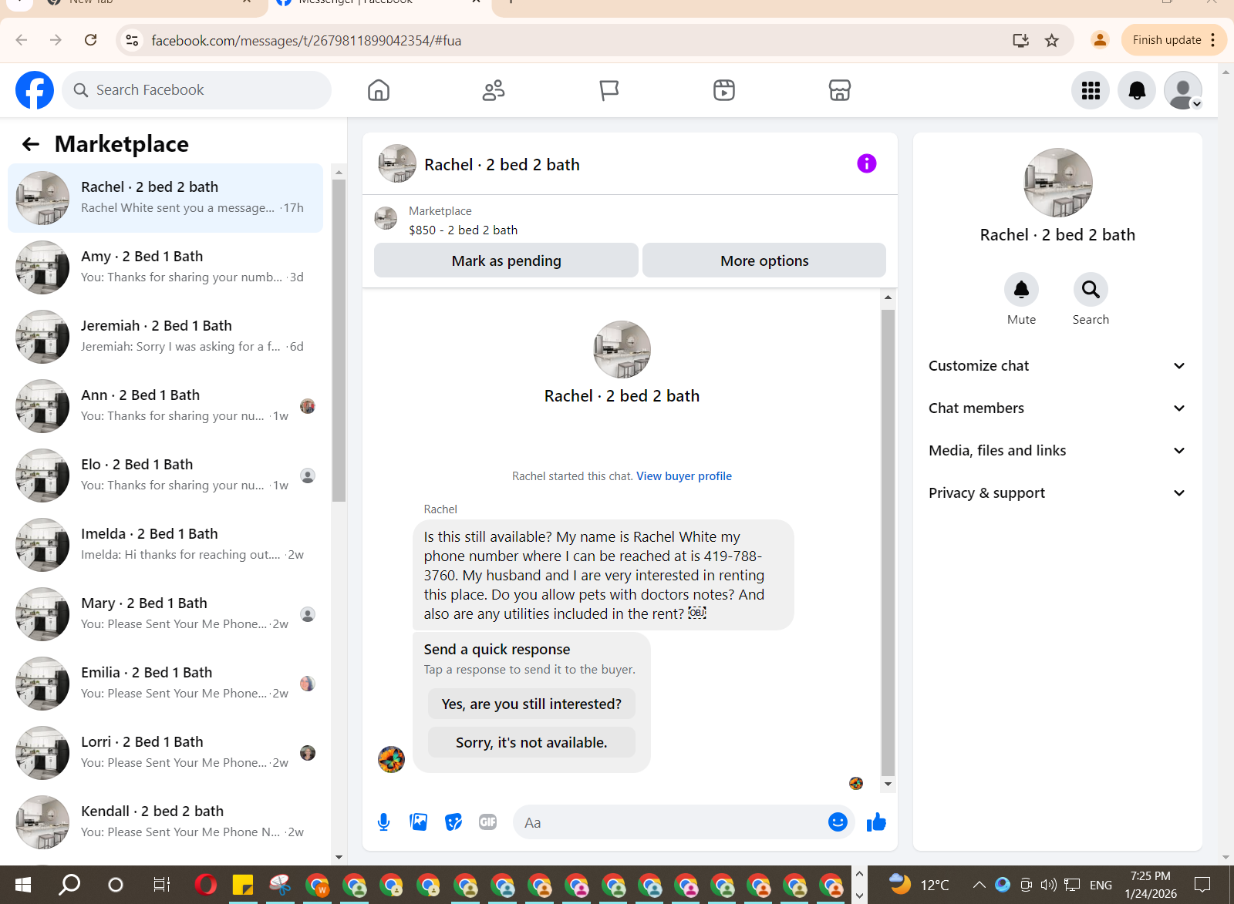Open the Chrome profile icon
This screenshot has width=1234, height=904.
[1100, 40]
